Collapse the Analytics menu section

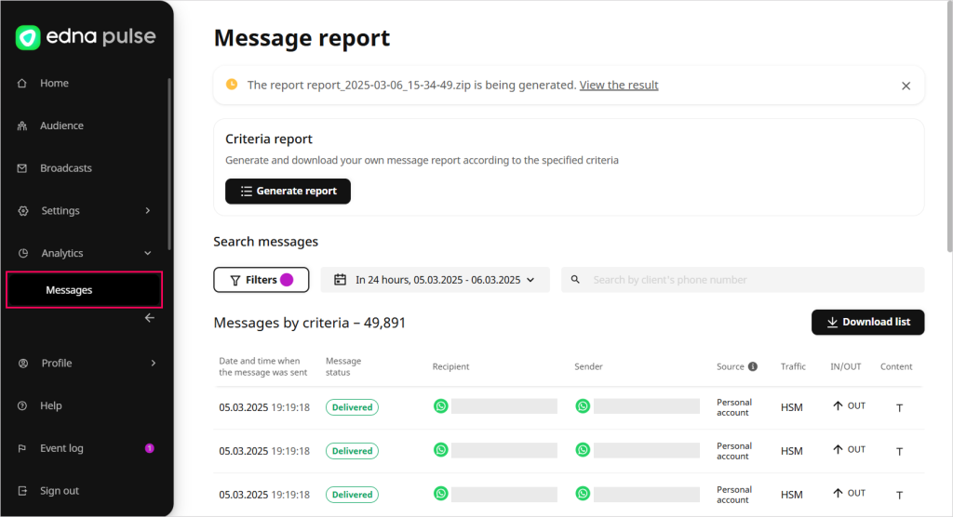click(147, 253)
